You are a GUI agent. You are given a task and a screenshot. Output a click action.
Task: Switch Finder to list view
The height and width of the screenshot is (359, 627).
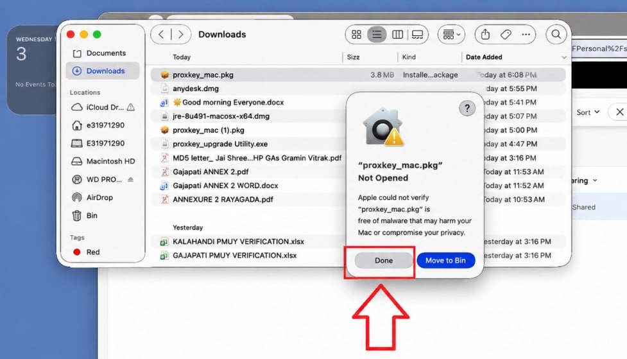coord(377,35)
